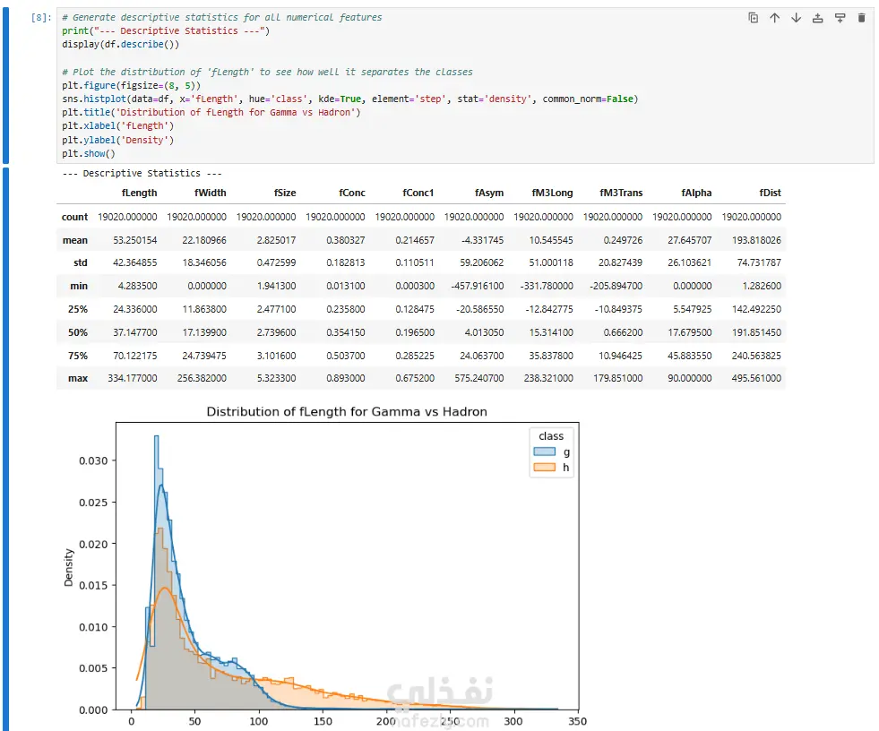
Task: Click inside the code editor on plt.show()
Action: pyautogui.click(x=88, y=153)
